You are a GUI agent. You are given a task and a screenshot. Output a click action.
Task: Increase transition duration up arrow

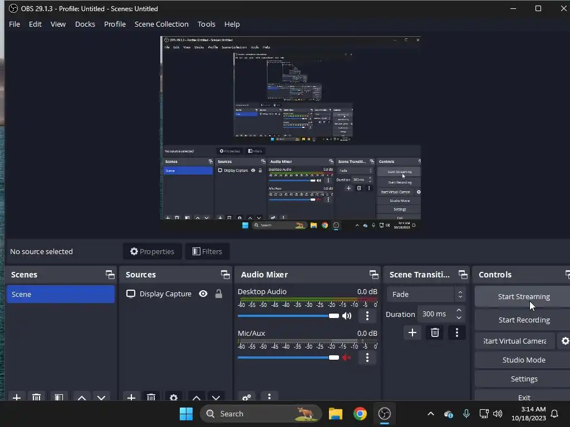click(459, 310)
